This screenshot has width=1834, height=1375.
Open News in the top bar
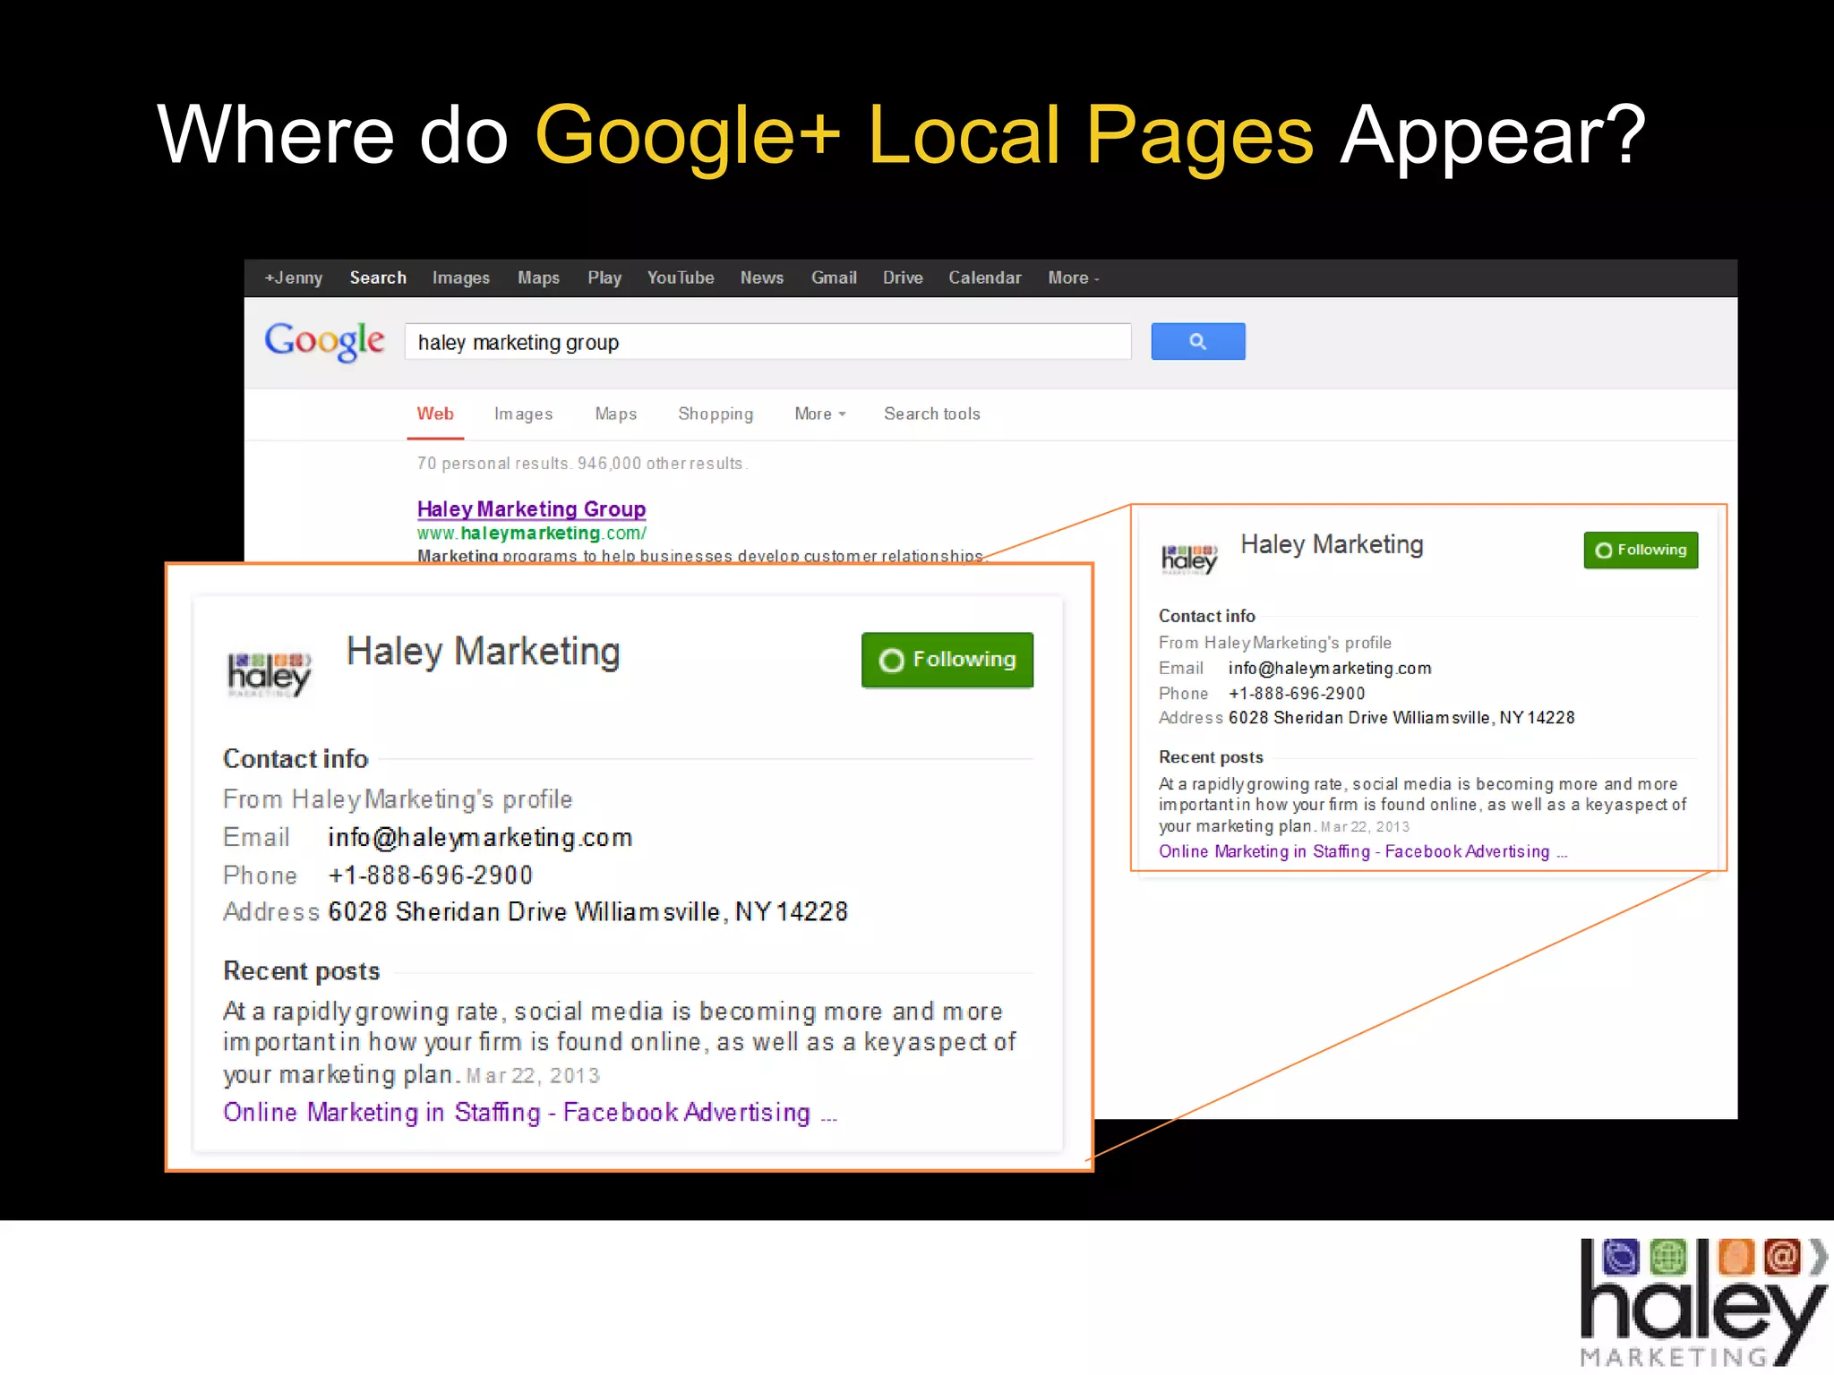click(x=761, y=278)
